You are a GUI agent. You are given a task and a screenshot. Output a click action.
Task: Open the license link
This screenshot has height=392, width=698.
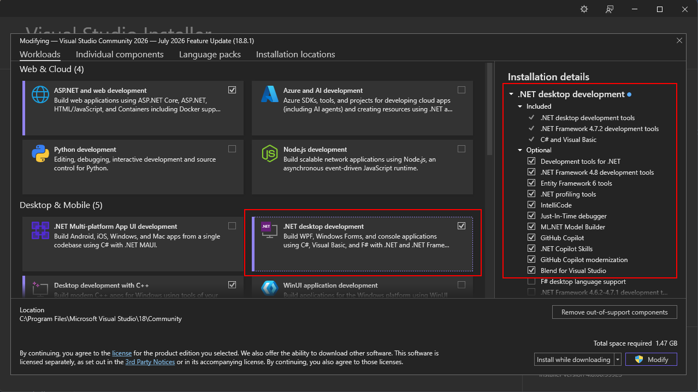pyautogui.click(x=122, y=353)
